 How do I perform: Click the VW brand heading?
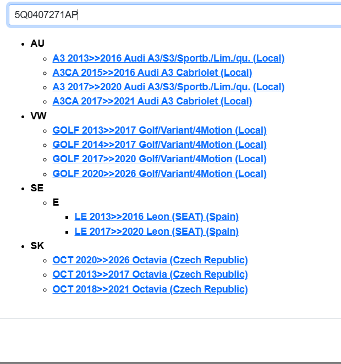pyautogui.click(x=38, y=116)
